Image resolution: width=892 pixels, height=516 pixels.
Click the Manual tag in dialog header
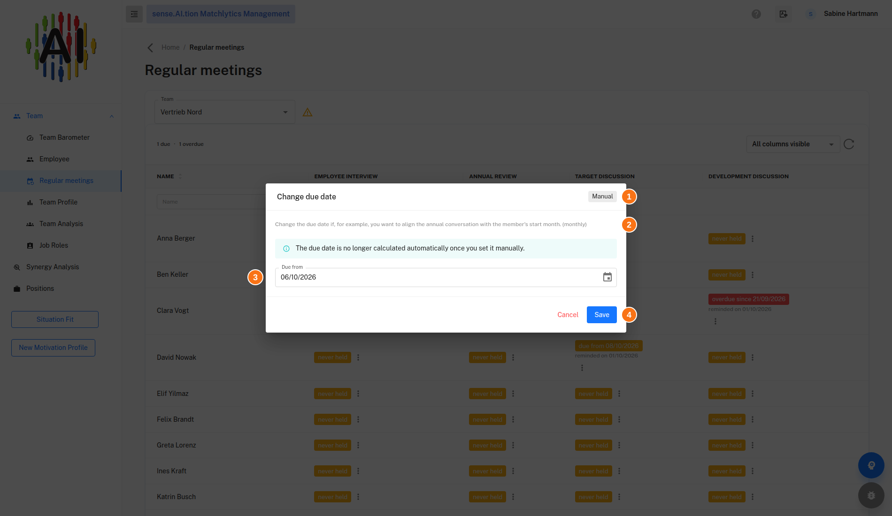point(602,197)
